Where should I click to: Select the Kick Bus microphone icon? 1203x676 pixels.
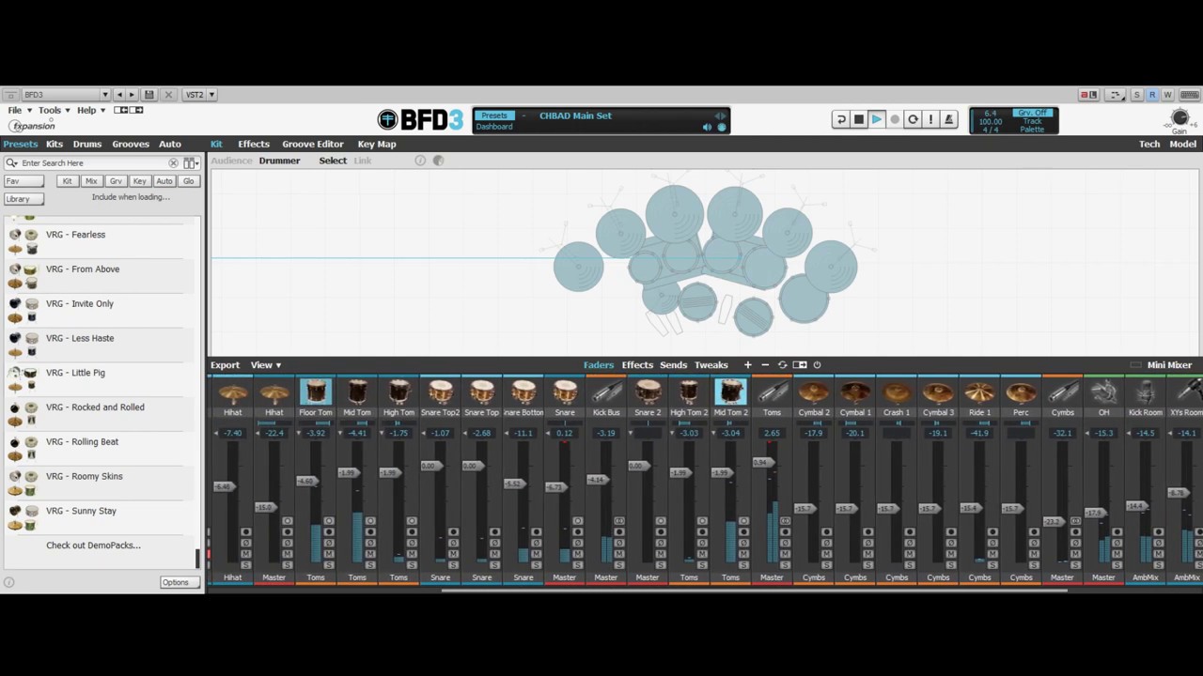(606, 392)
